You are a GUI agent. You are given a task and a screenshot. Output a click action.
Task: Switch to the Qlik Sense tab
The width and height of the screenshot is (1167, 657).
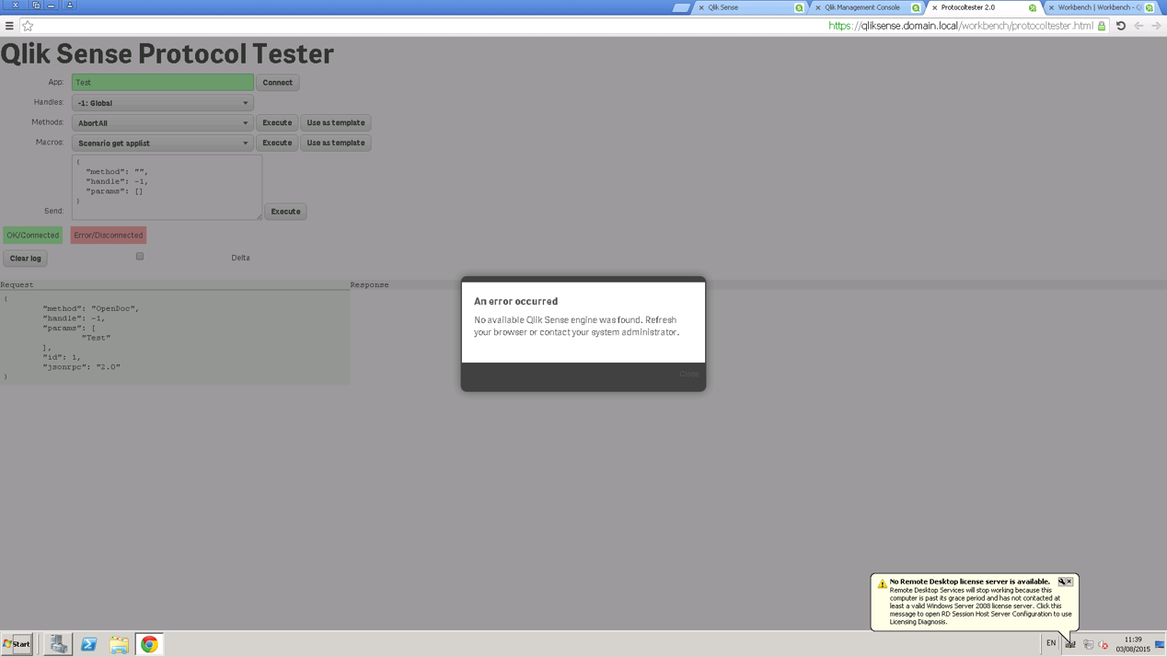coord(750,7)
